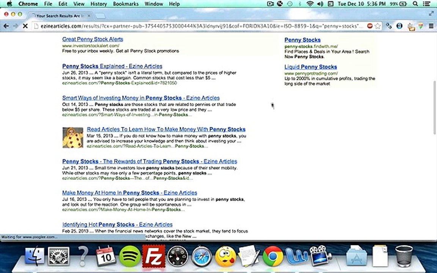Click the www.pennyprotrading.com URL text
437x273 pixels.
click(311, 73)
